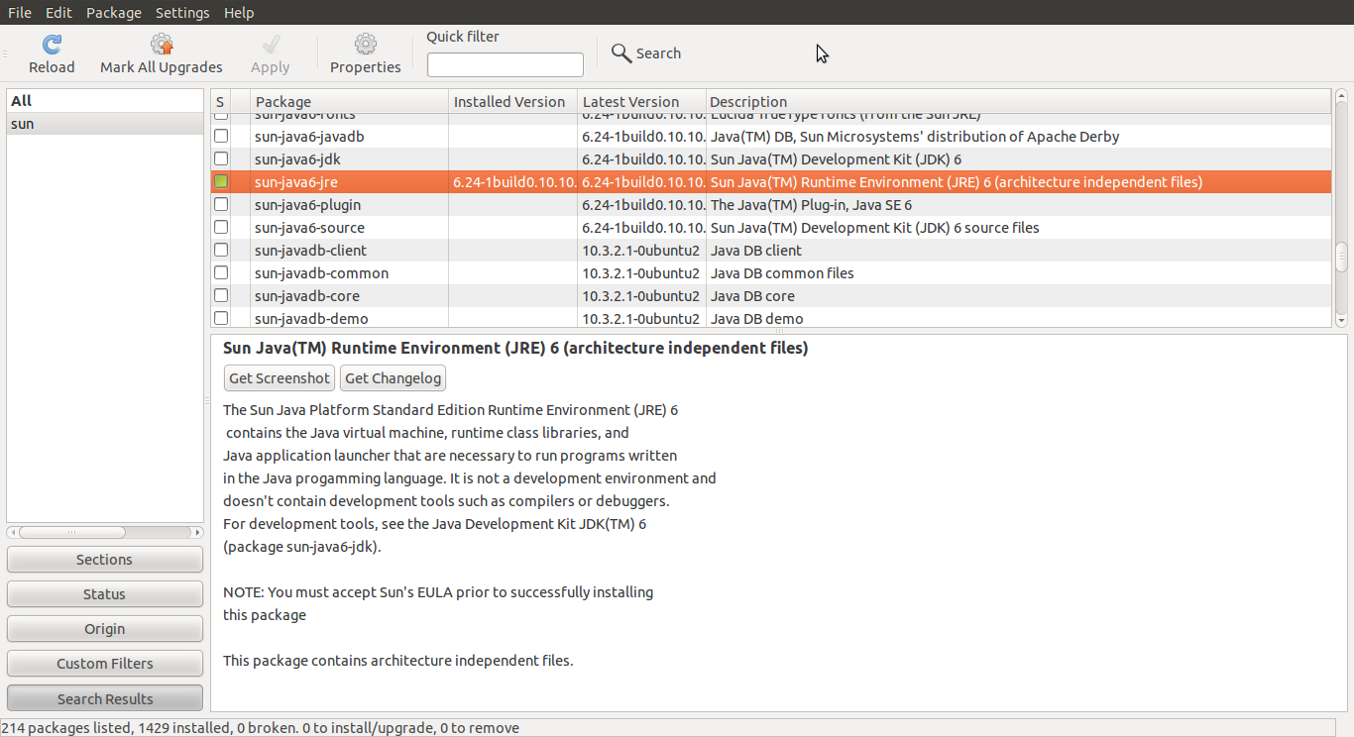
Task: Click installed version of sun-java6-jre
Action: pyautogui.click(x=513, y=181)
